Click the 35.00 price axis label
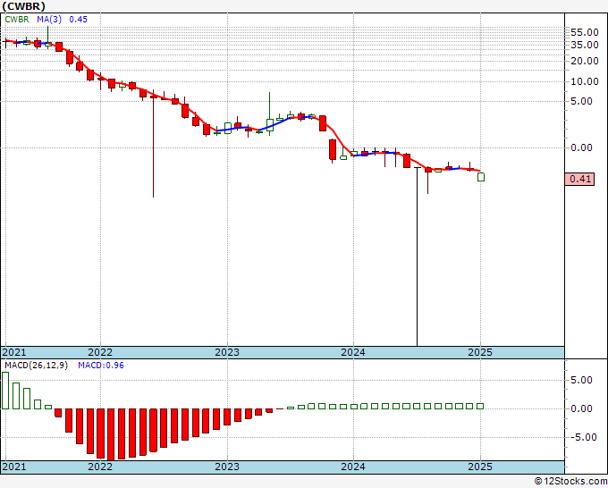Image resolution: width=608 pixels, height=488 pixels. pyautogui.click(x=585, y=45)
